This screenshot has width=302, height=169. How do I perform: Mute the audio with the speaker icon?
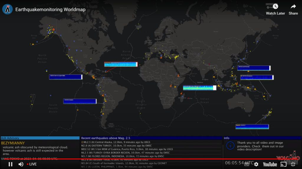(x=21, y=164)
